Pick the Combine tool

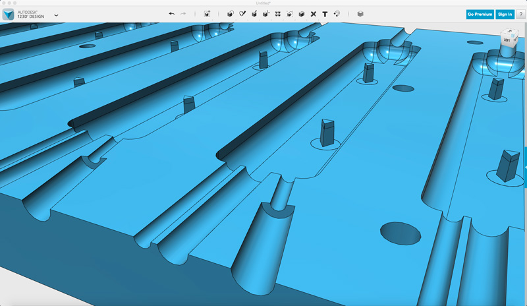pyautogui.click(x=302, y=14)
